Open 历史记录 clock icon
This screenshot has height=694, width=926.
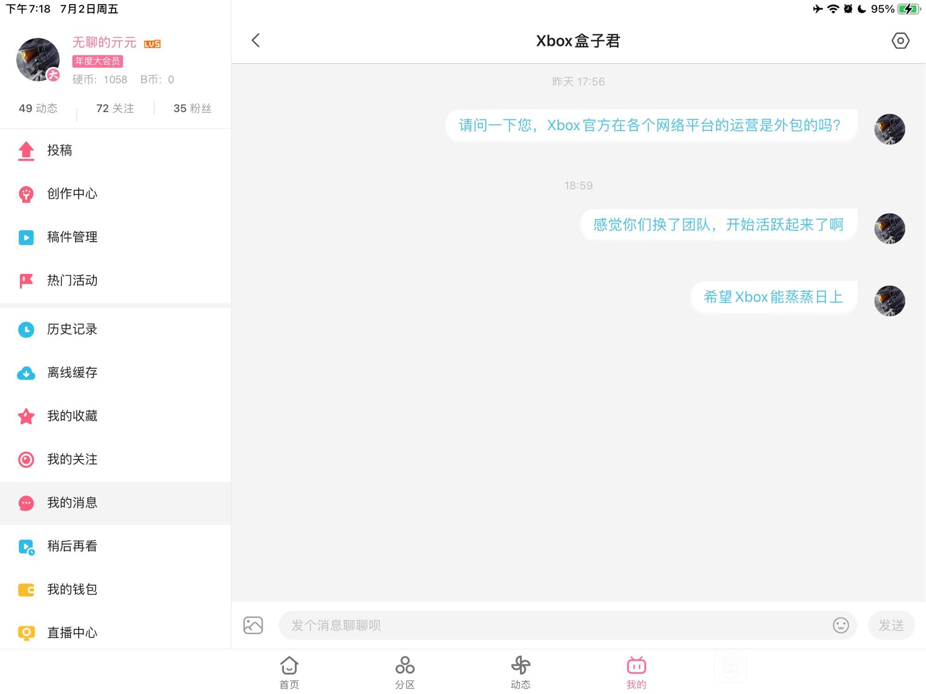tap(26, 329)
